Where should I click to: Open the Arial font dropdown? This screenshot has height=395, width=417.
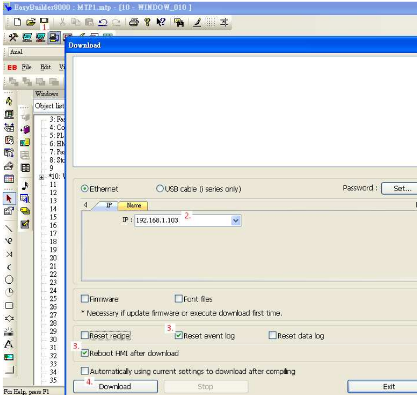37,52
